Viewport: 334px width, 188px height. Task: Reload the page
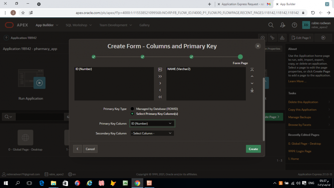(313, 13)
